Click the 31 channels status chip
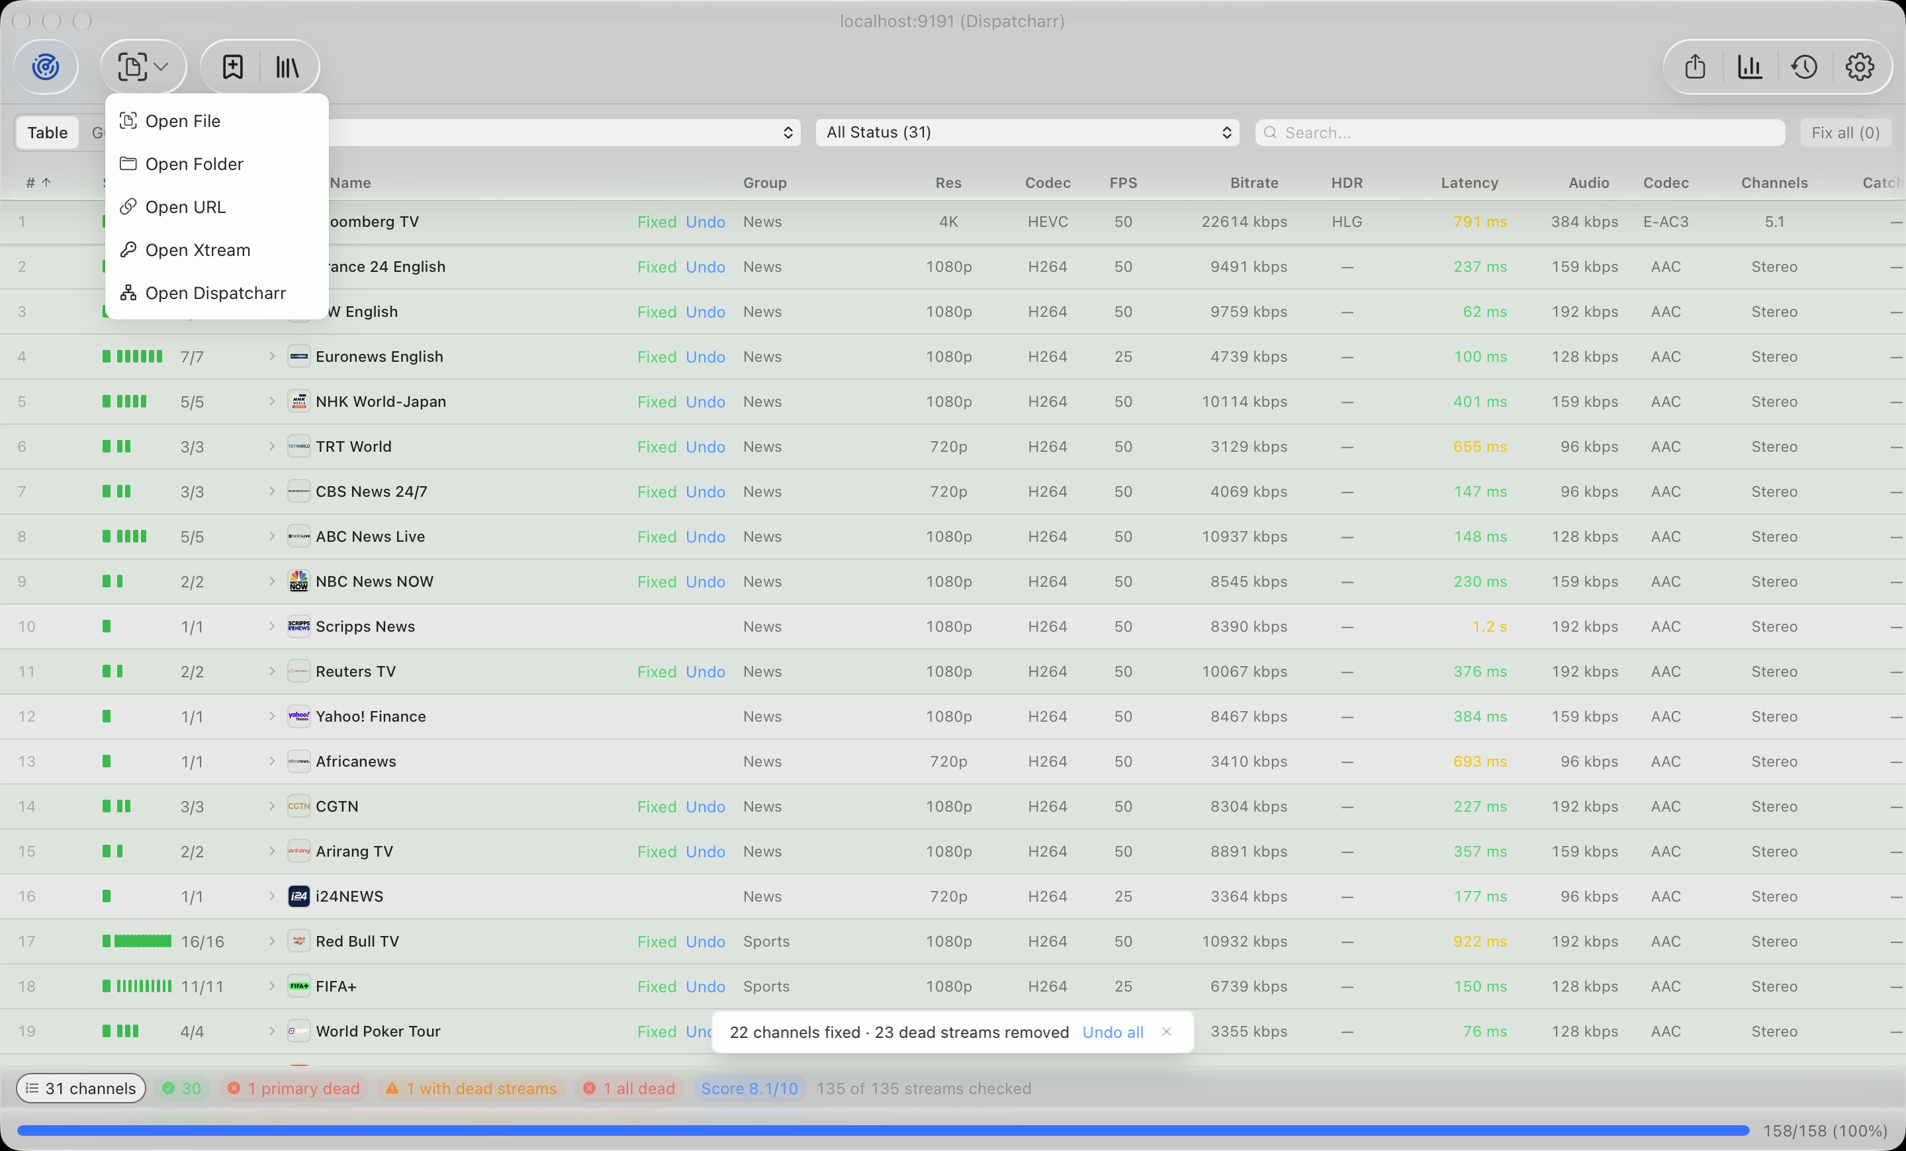The image size is (1906, 1151). point(81,1087)
